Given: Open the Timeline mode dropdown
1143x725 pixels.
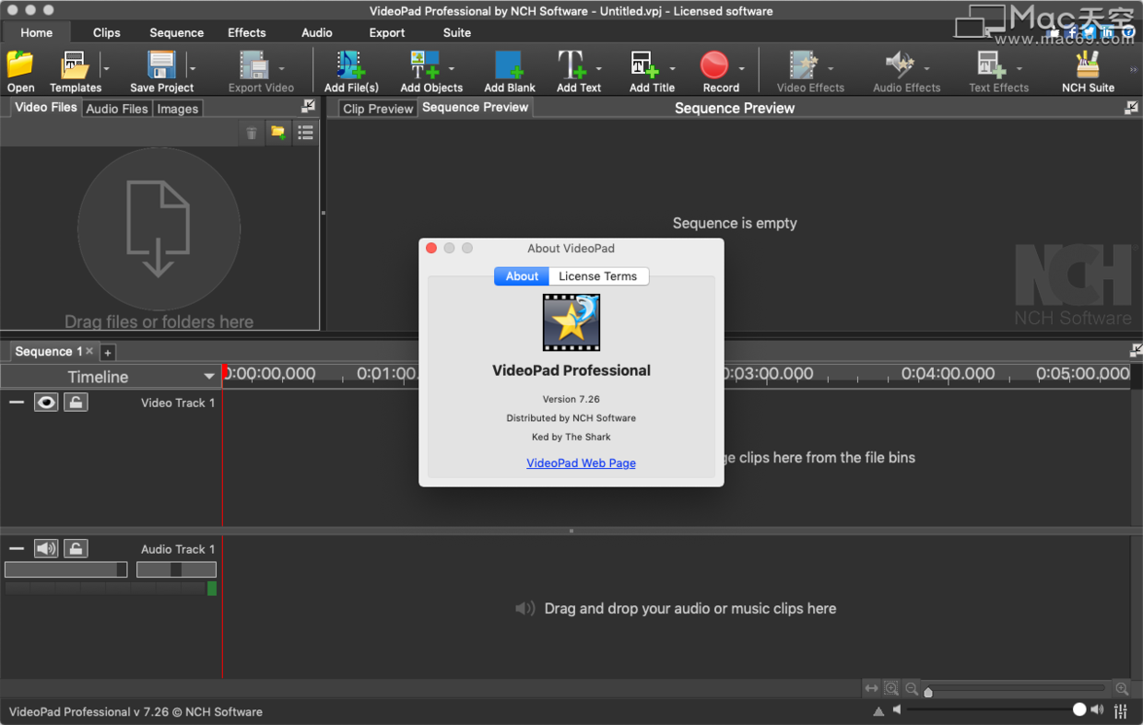Looking at the screenshot, I should 209,377.
